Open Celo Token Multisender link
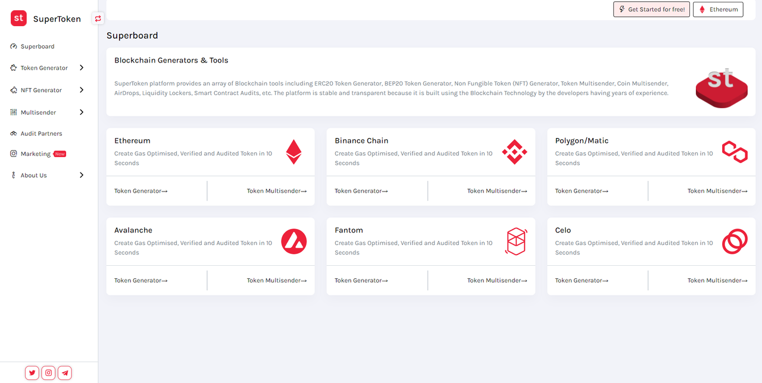This screenshot has height=383, width=762. point(717,280)
